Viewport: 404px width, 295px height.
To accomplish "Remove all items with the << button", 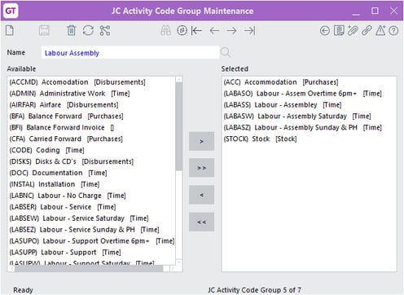I will [201, 222].
